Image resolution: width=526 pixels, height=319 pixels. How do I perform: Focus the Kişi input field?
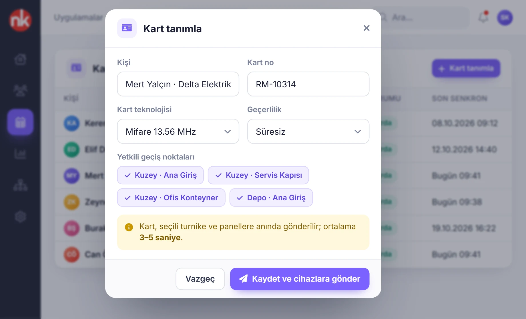coord(178,84)
